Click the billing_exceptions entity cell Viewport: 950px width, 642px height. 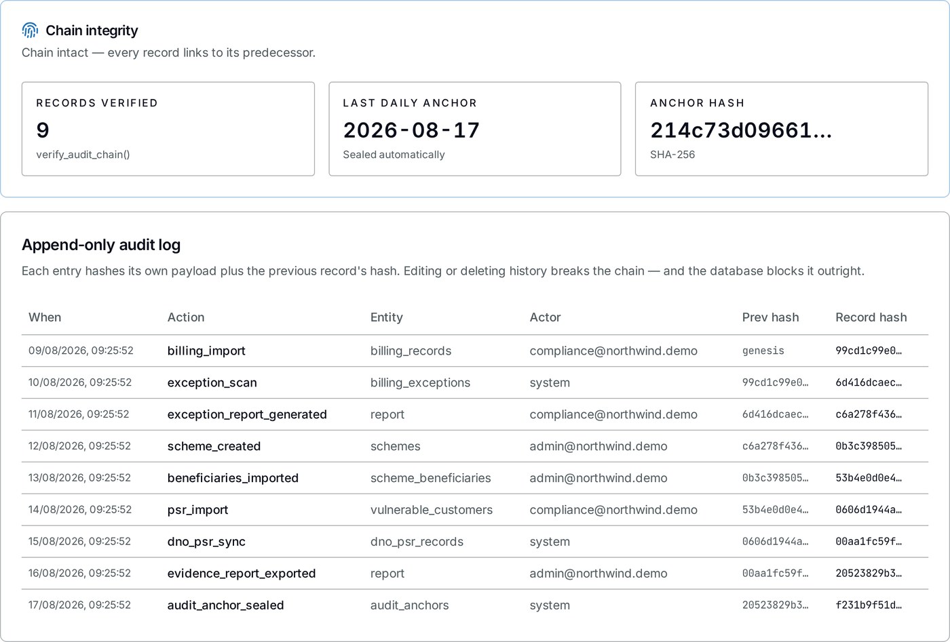tap(420, 383)
